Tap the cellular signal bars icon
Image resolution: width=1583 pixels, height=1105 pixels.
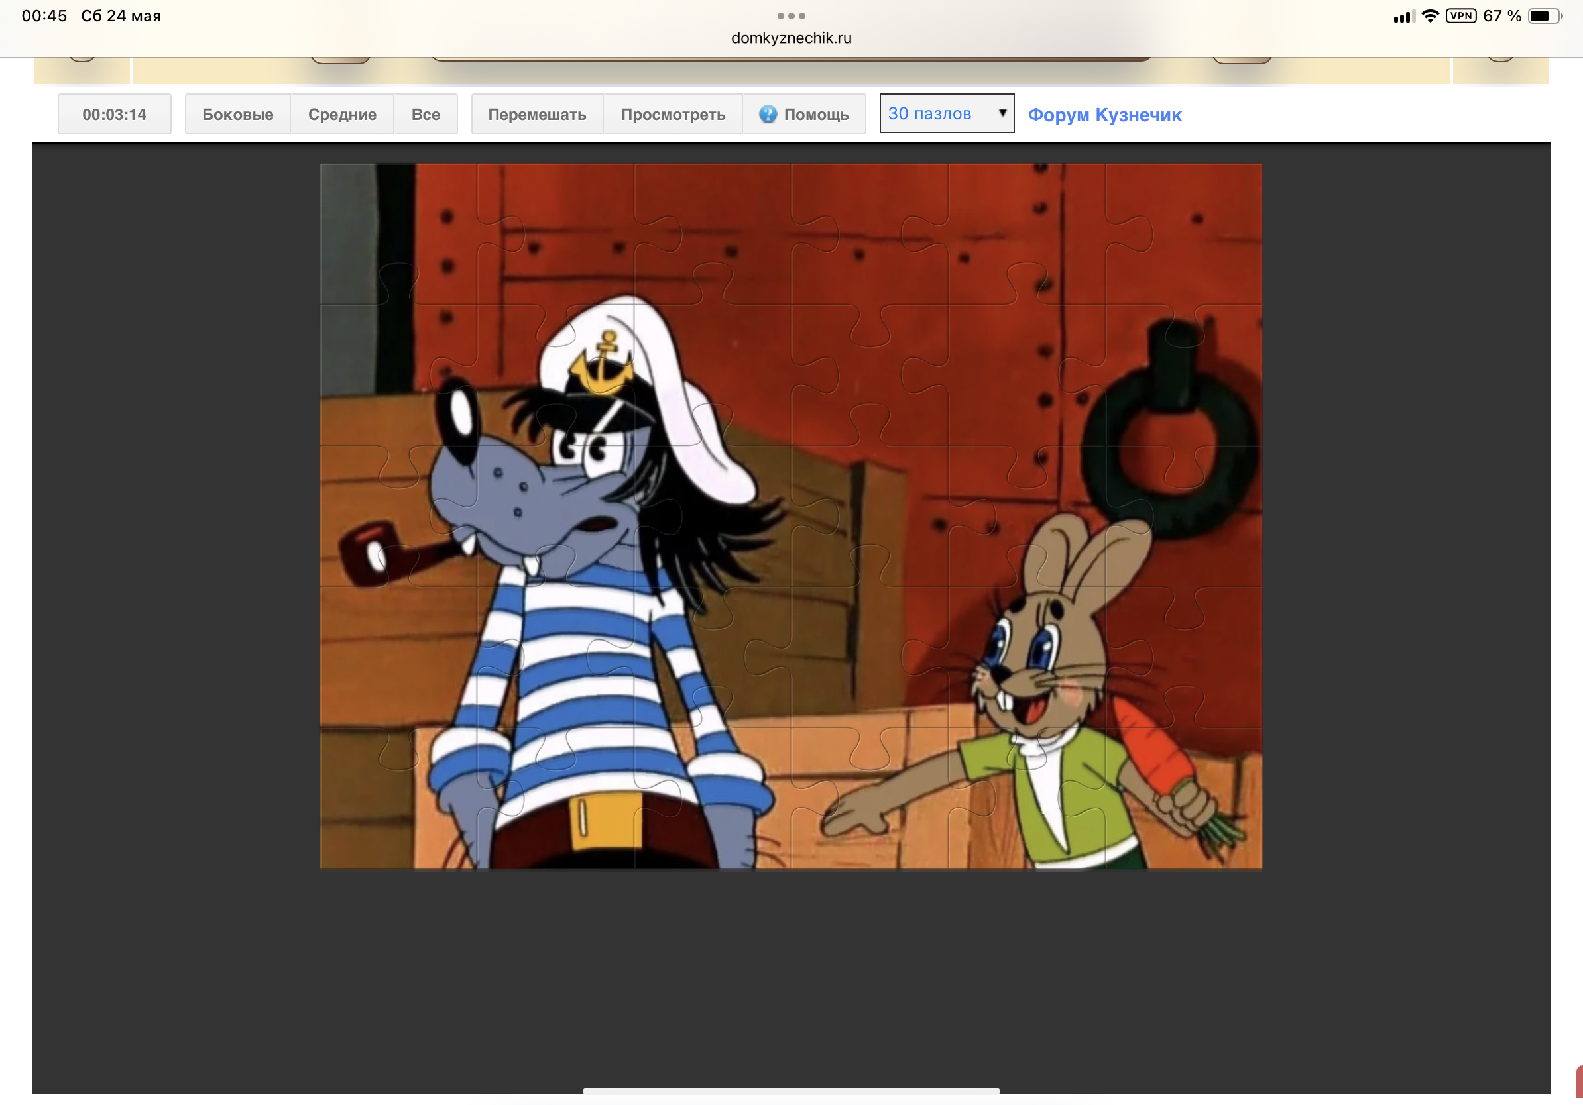[x=1404, y=17]
